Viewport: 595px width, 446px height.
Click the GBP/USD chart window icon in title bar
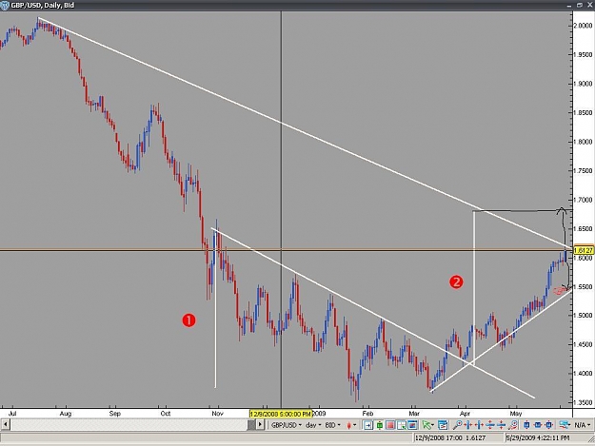point(5,5)
